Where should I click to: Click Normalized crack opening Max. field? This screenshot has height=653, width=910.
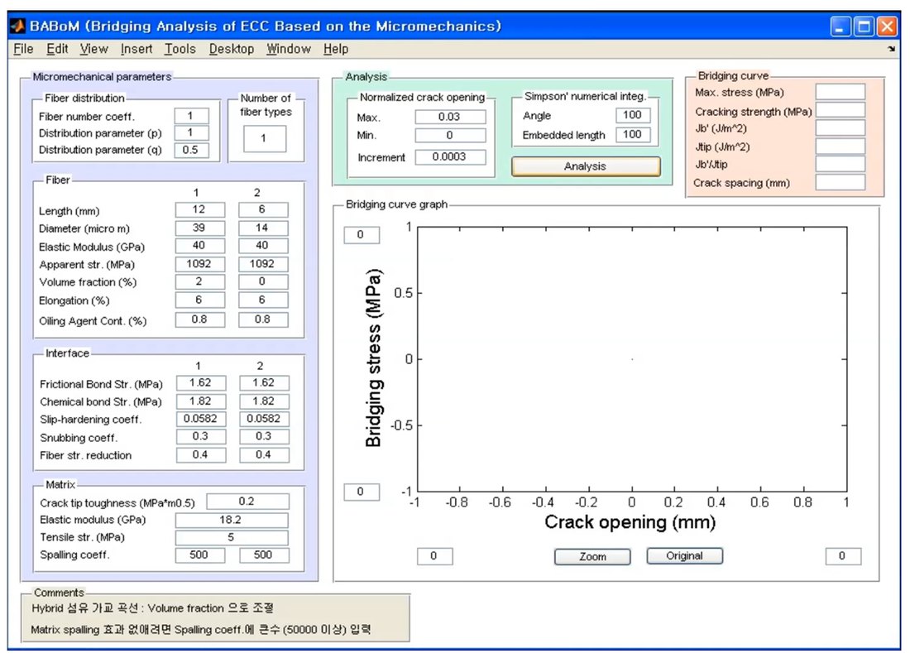[450, 117]
